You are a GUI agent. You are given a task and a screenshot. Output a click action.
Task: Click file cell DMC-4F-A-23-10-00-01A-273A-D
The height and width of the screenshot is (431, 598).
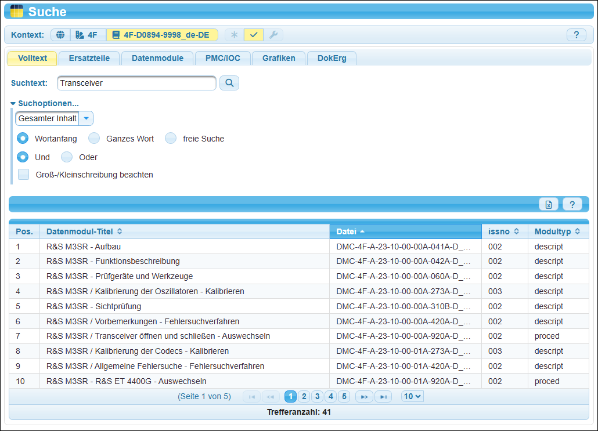pos(405,351)
